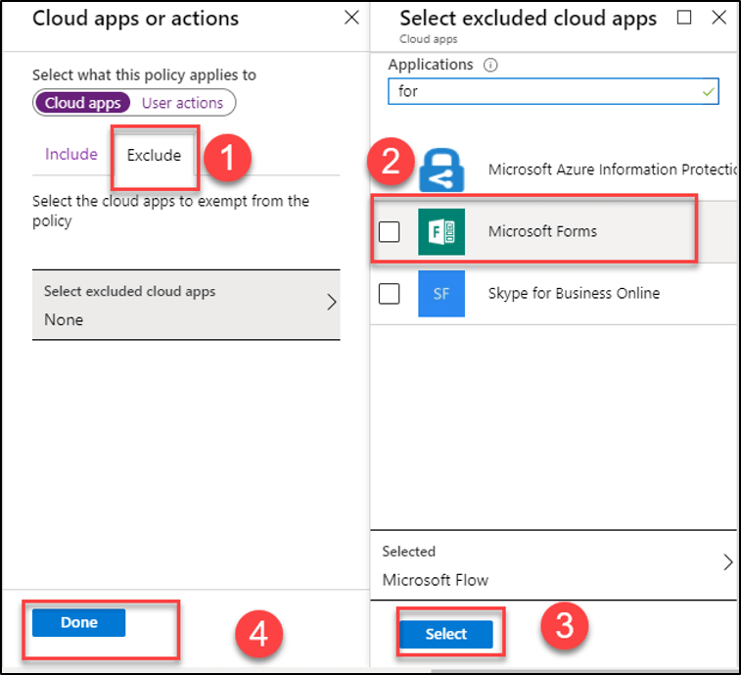Viewport: 741px width, 675px height.
Task: Click the green check mark in search box
Action: click(708, 91)
